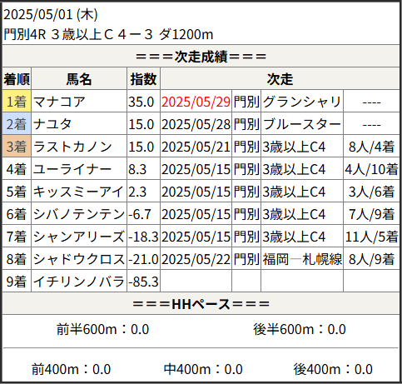Select horse name マナコア

click(59, 102)
